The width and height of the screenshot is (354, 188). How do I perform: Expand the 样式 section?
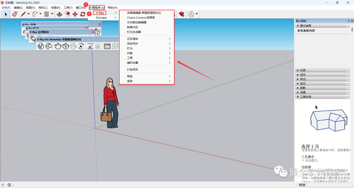coord(298,79)
